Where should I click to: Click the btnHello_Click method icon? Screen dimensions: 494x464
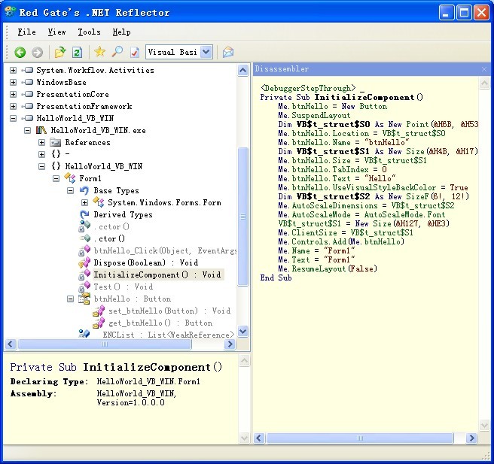tap(84, 250)
